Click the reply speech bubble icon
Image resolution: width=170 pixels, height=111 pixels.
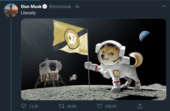[x=23, y=106]
